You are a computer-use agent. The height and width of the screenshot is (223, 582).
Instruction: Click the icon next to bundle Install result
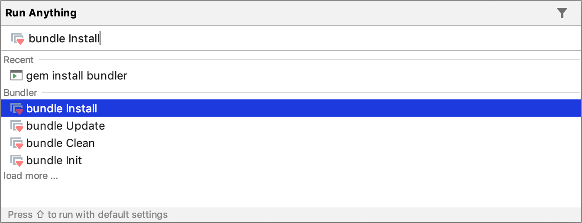click(16, 109)
